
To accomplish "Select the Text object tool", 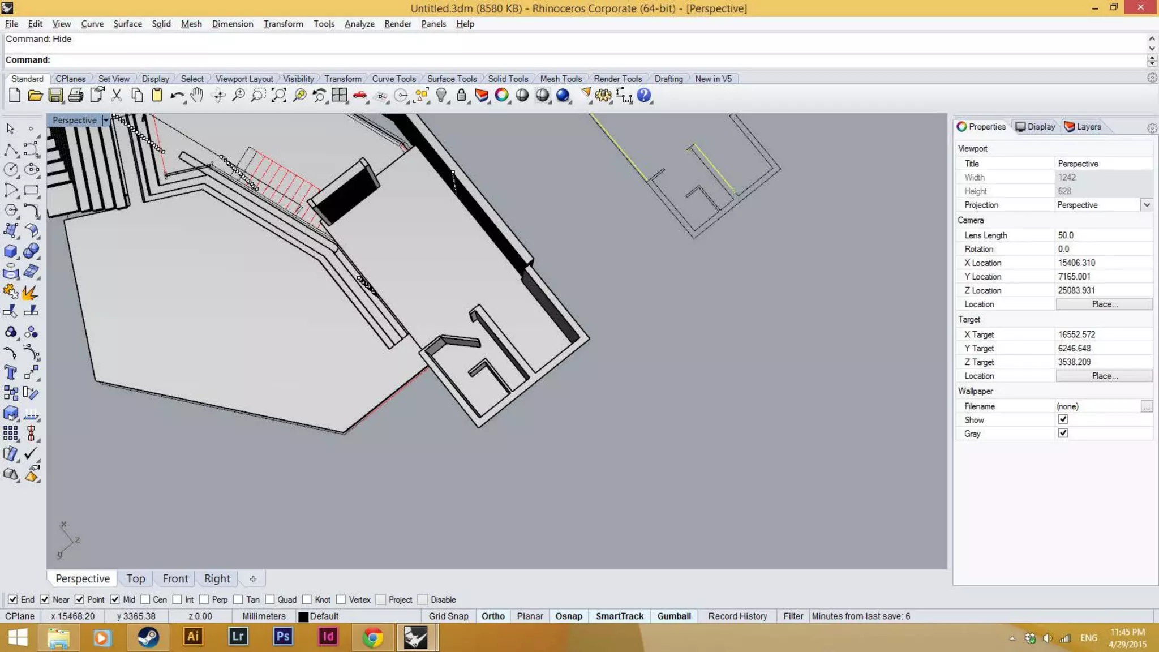I will 10,372.
